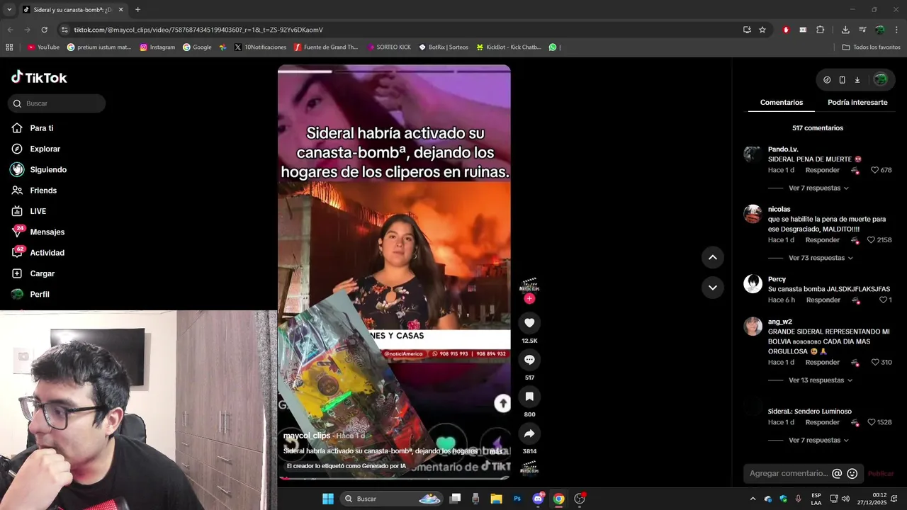Open Discord from the taskbar
The image size is (907, 510).
point(538,499)
